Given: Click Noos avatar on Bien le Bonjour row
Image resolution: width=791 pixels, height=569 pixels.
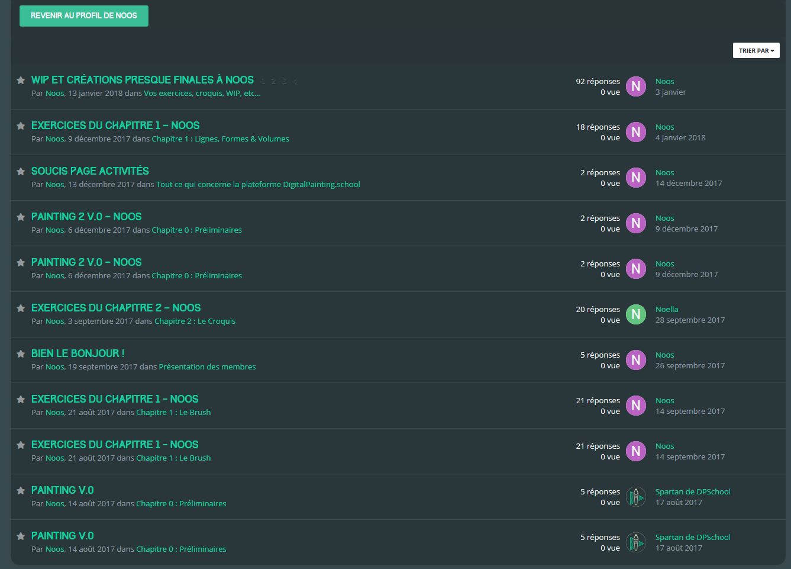Looking at the screenshot, I should point(635,360).
